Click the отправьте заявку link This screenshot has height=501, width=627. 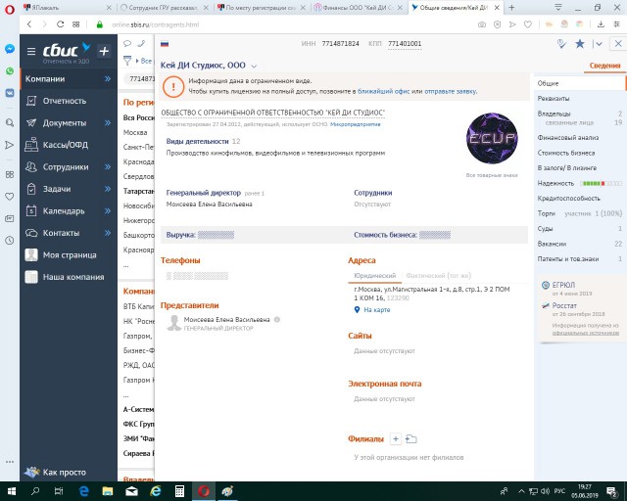[451, 91]
